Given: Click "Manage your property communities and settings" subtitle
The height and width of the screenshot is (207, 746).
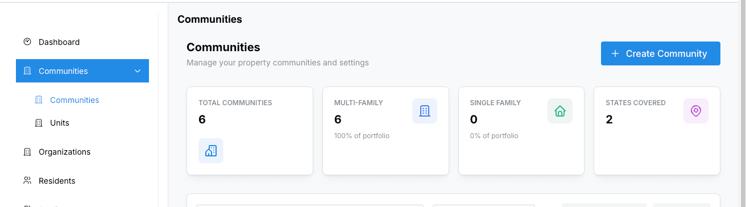Looking at the screenshot, I should (x=277, y=63).
